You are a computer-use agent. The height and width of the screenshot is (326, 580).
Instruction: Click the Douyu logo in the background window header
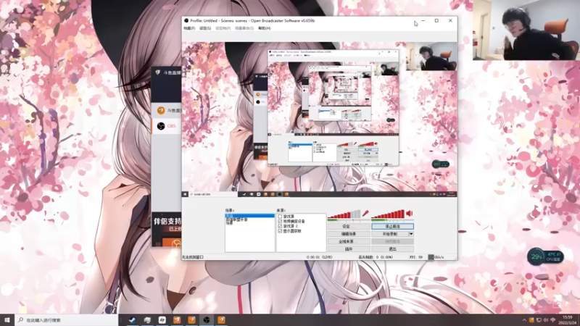[157, 72]
